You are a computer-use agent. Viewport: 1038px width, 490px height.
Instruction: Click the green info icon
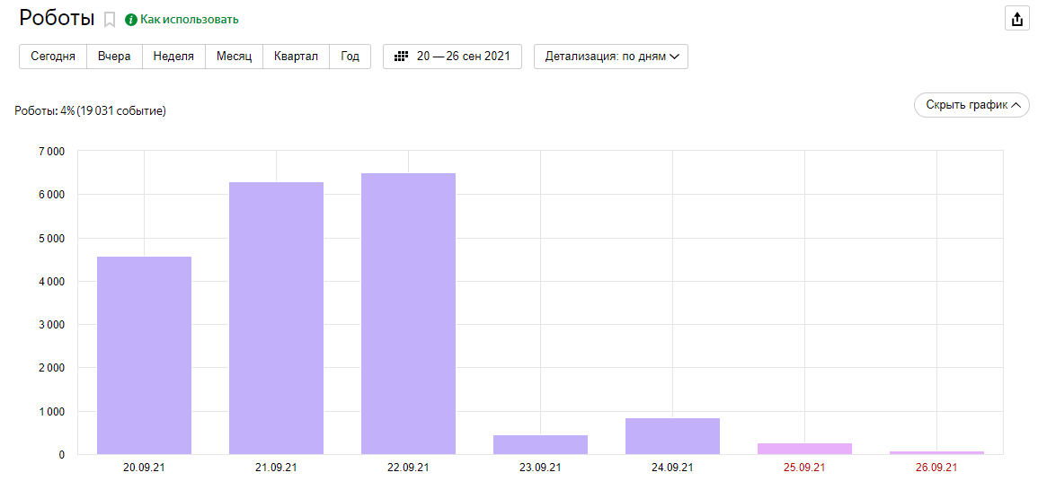point(131,20)
